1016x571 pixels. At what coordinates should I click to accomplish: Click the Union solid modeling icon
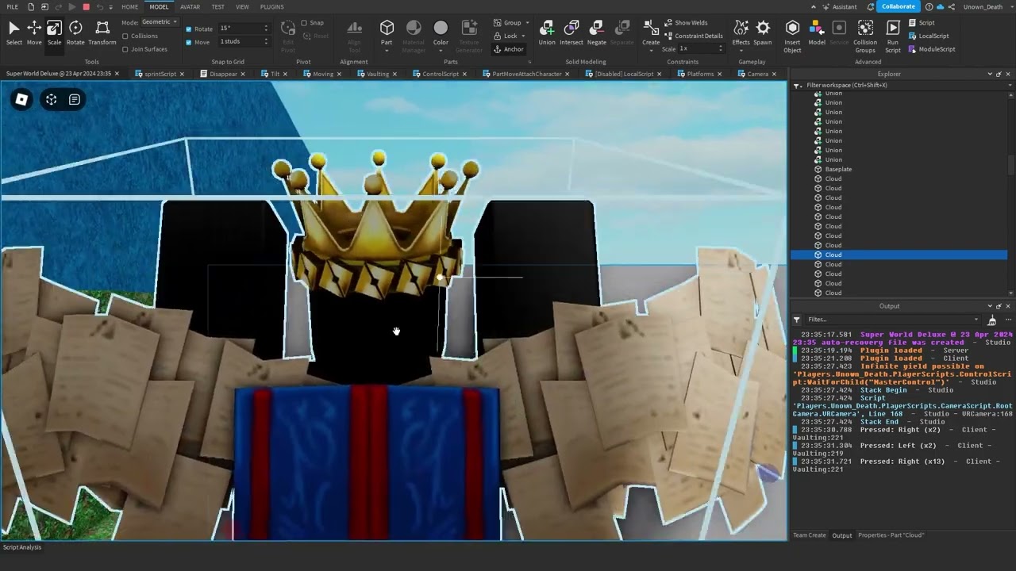[547, 32]
